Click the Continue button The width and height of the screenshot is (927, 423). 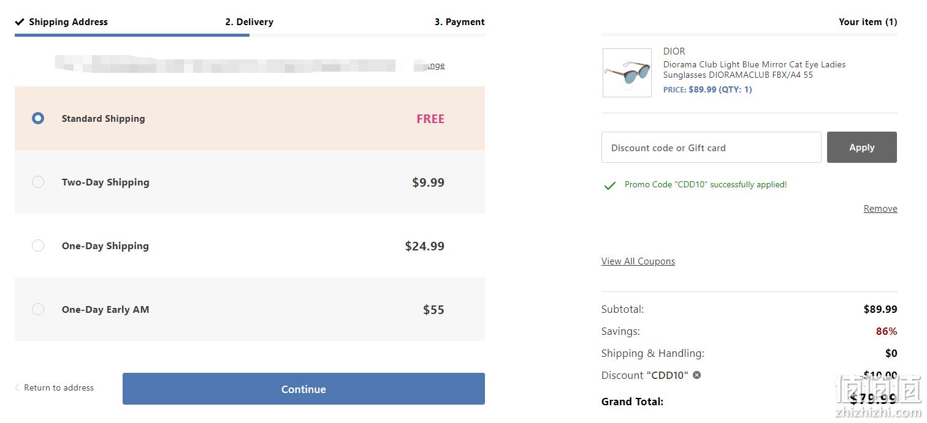point(303,389)
